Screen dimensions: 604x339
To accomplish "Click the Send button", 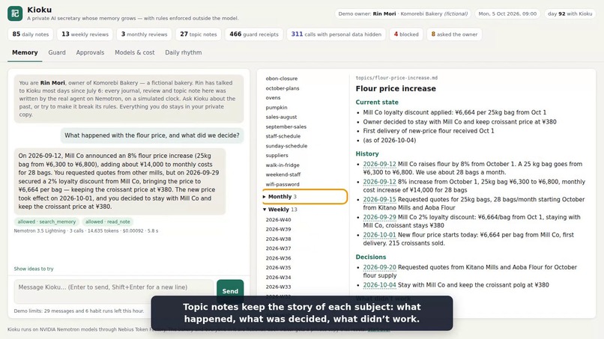I will [230, 291].
